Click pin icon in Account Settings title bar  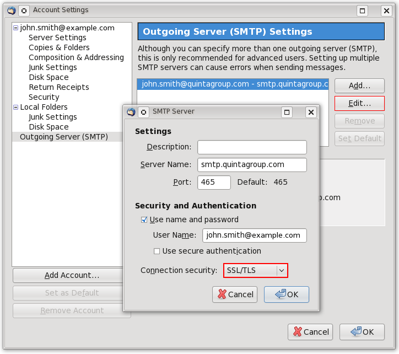coord(24,10)
